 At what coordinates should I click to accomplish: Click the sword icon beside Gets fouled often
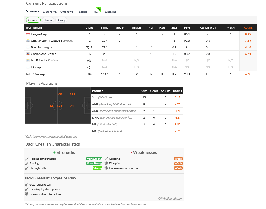click(x=27, y=184)
